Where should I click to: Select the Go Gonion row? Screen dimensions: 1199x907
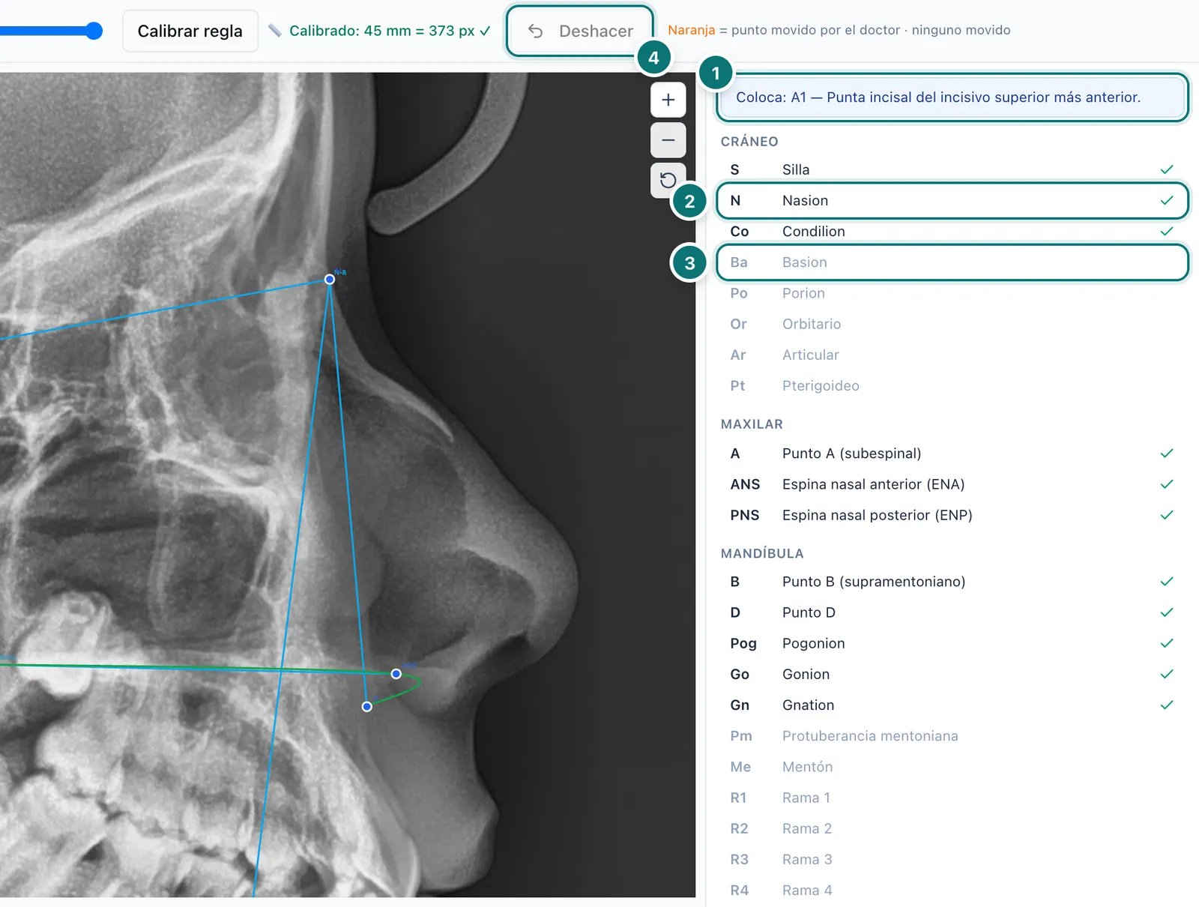[x=952, y=674]
